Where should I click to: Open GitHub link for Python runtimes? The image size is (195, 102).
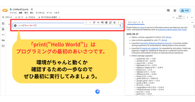(168, 37)
